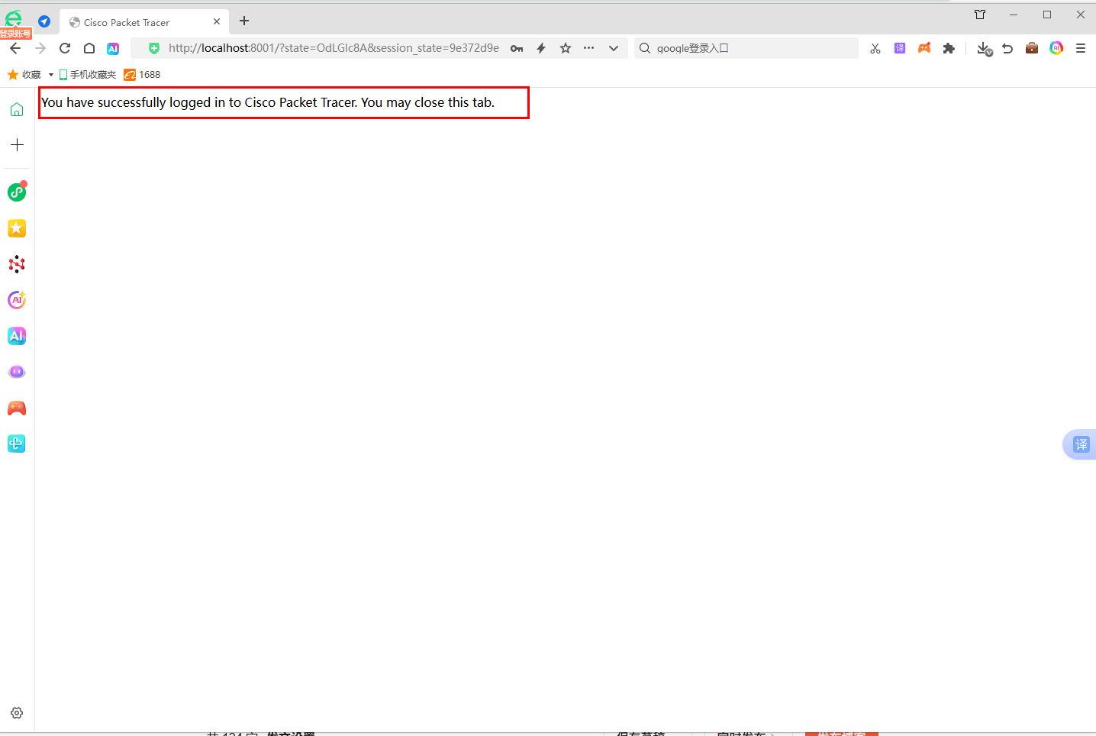Viewport: 1096px width, 736px height.
Task: Click sidebar plus add icon
Action: [17, 144]
